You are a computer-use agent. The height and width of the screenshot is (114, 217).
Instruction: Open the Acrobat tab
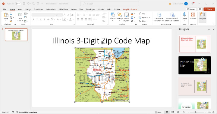click(x=117, y=9)
